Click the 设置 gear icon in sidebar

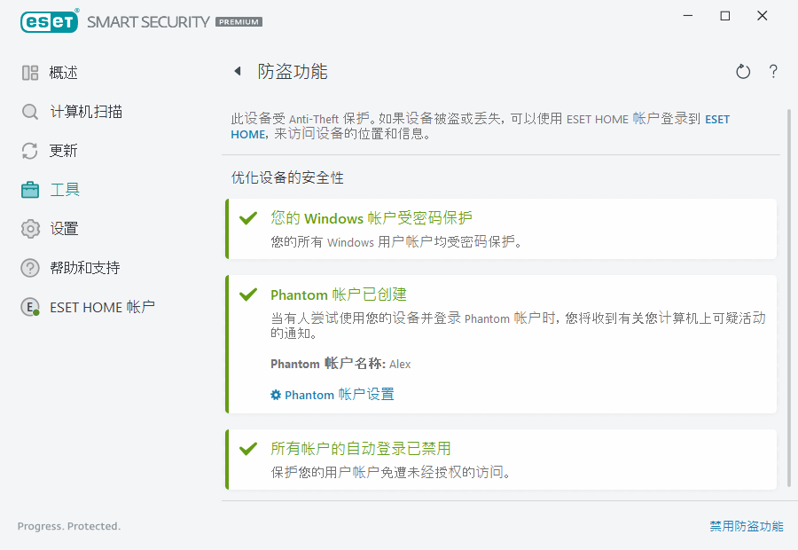coord(29,228)
